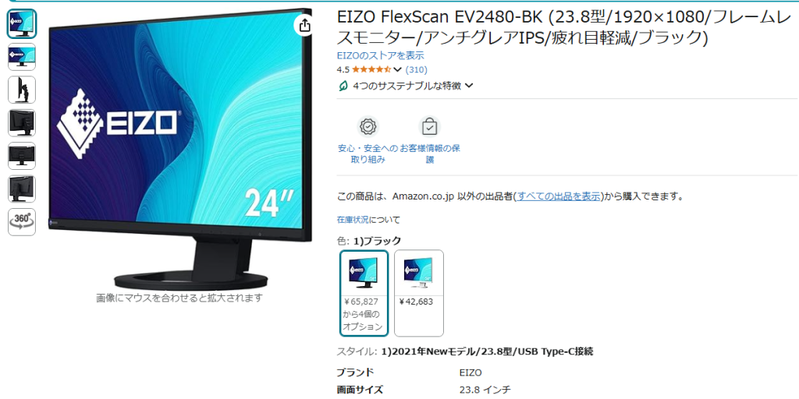The image size is (799, 399).
Task: Click the share icon on product image
Action: tap(304, 26)
